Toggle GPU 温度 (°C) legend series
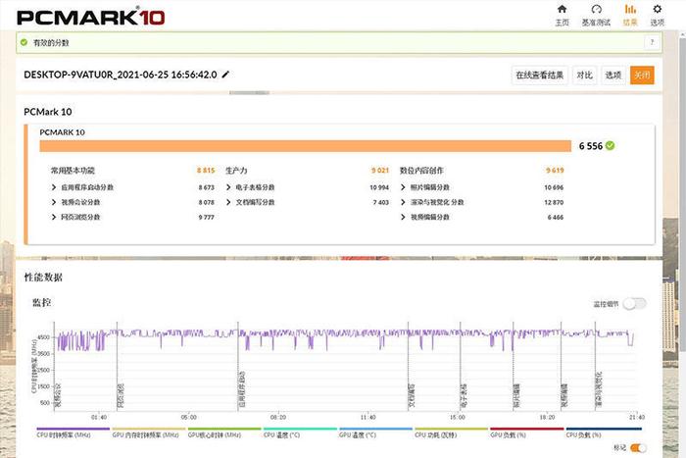 pos(375,433)
